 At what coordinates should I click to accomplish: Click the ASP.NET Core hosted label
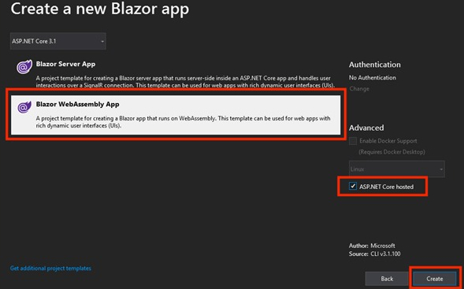387,187
